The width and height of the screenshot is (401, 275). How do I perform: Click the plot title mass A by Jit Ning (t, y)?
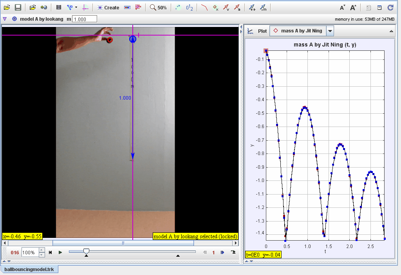click(325, 45)
